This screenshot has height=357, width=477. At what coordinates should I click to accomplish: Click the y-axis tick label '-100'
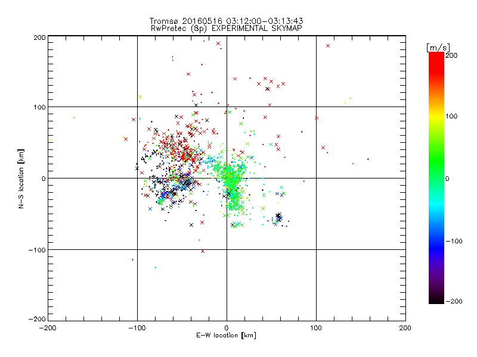[x=37, y=250]
